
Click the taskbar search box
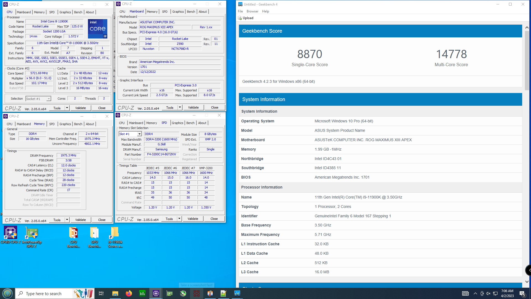(55, 293)
